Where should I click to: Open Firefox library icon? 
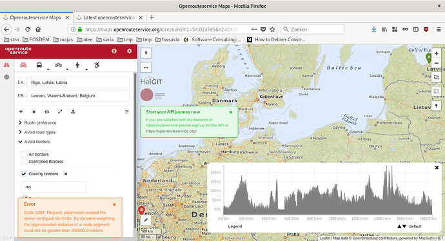(x=384, y=29)
